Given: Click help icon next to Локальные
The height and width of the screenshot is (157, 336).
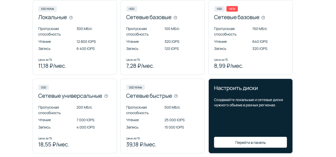Looking at the screenshot, I should click(71, 18).
